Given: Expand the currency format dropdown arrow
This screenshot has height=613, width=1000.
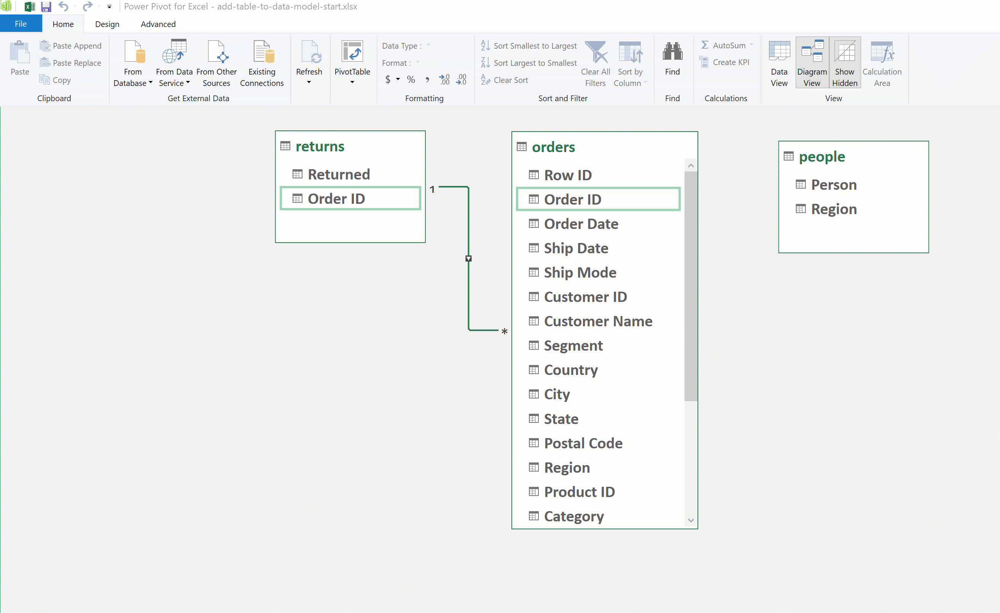Looking at the screenshot, I should pos(398,79).
